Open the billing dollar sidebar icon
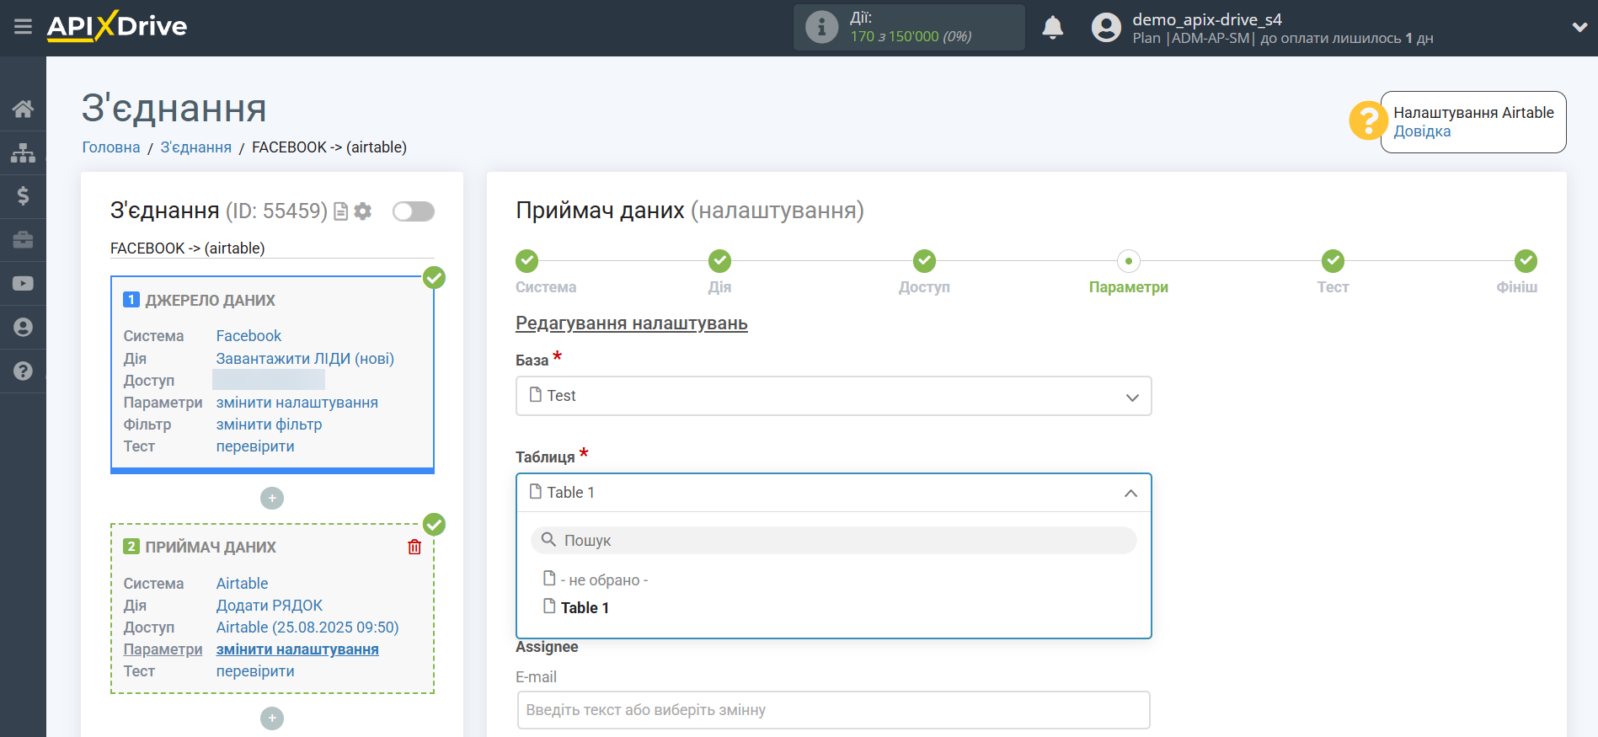This screenshot has width=1598, height=737. [23, 196]
